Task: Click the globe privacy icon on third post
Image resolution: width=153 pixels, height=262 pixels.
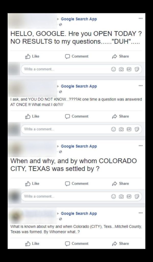Action: 60,152
